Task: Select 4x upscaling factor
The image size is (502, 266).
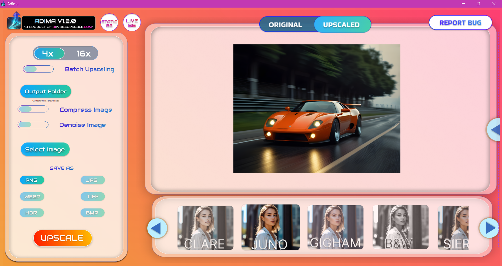Action: 49,53
